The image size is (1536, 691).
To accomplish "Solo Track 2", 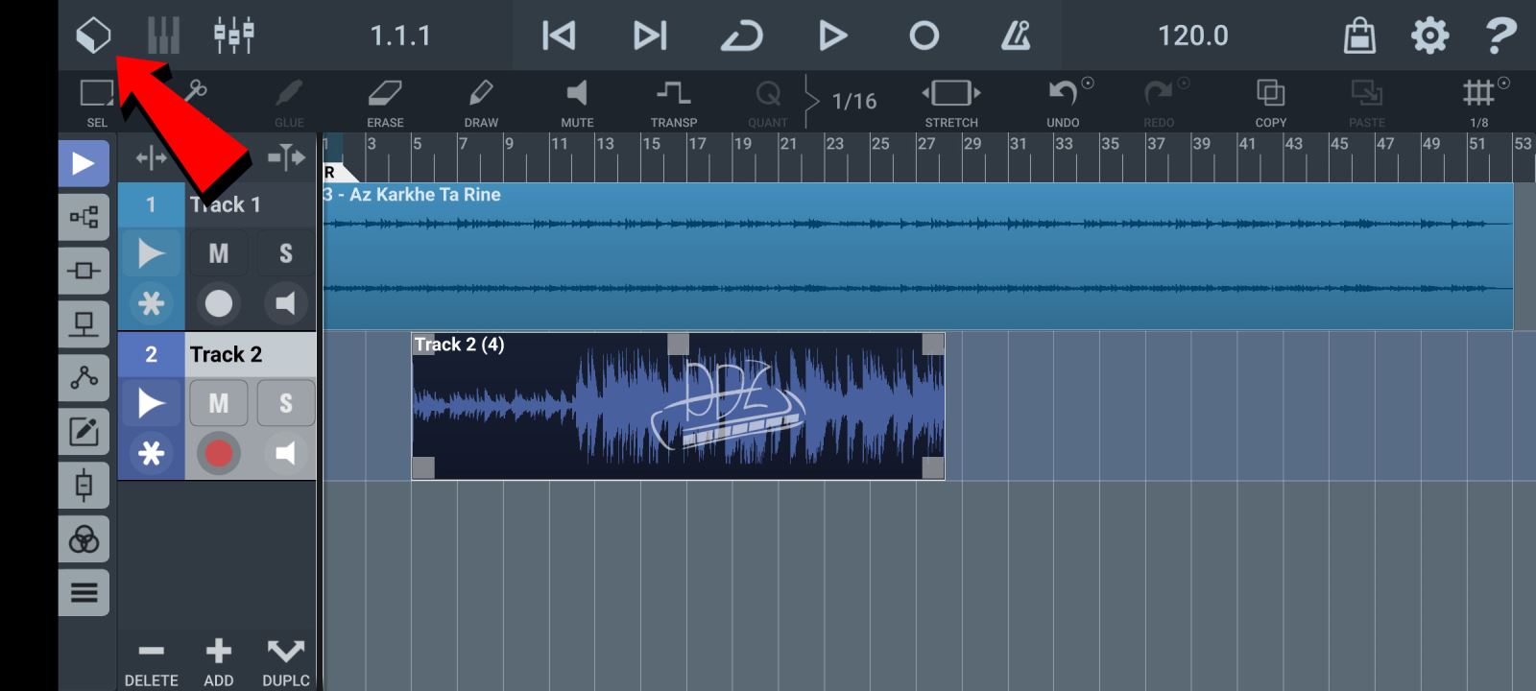I will 285,403.
